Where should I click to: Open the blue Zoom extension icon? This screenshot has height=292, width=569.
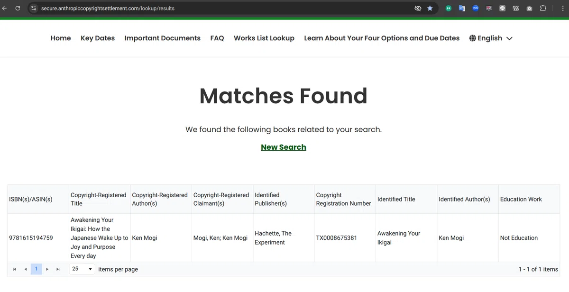476,8
